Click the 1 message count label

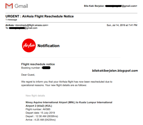(11, 20)
